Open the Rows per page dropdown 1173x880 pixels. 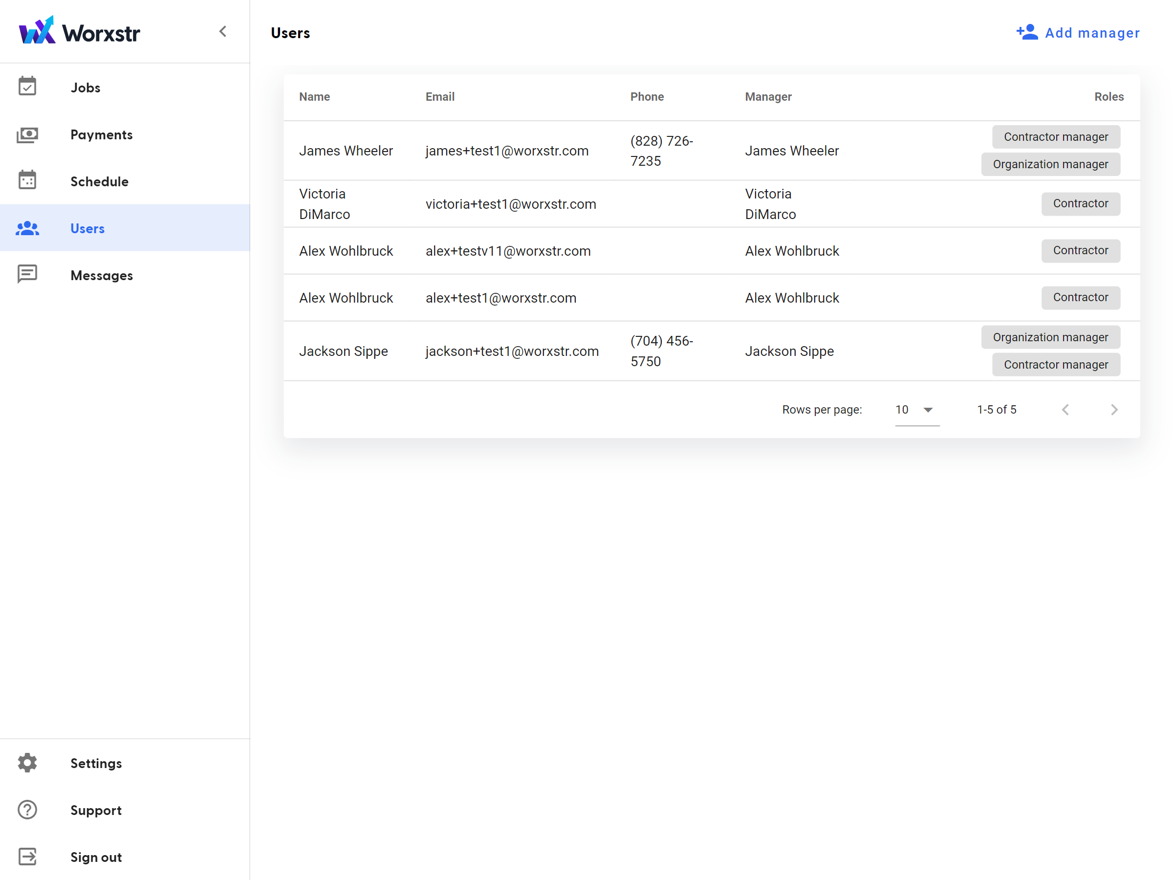pyautogui.click(x=916, y=410)
